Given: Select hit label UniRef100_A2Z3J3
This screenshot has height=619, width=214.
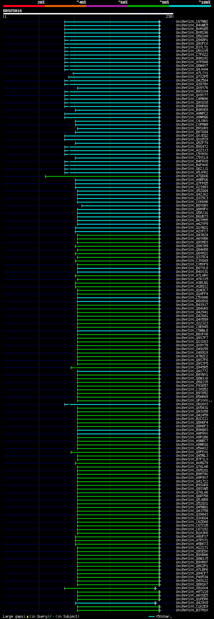Looking at the screenshot, I should (x=192, y=150).
